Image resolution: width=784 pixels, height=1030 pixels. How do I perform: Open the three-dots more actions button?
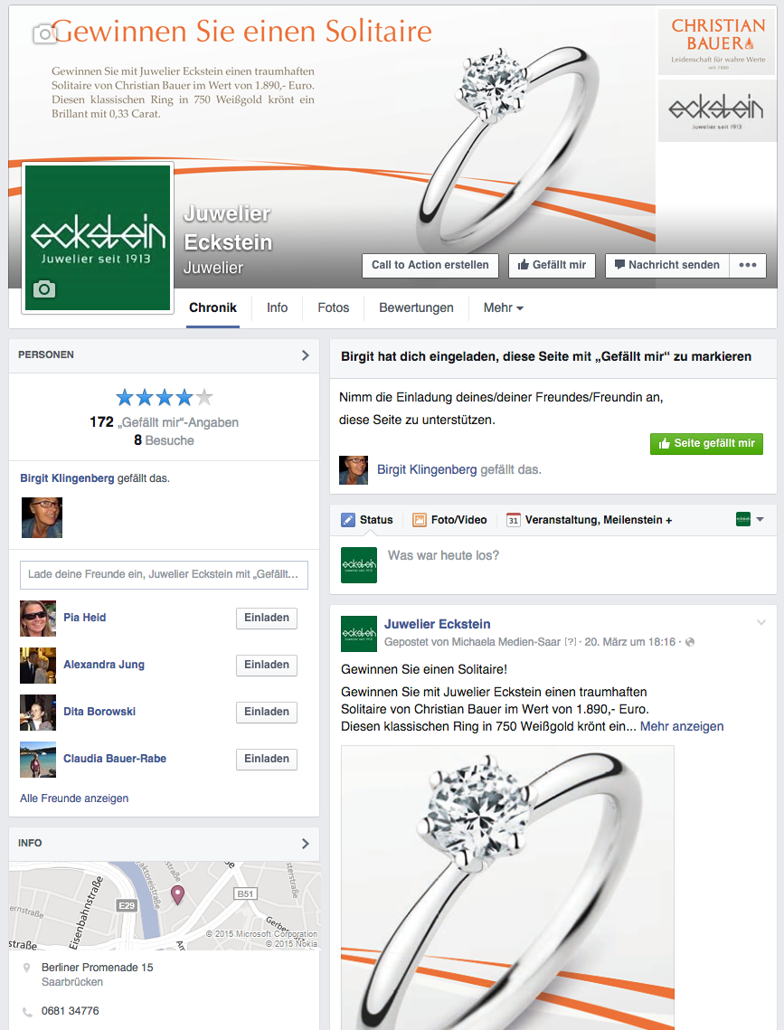pos(748,265)
